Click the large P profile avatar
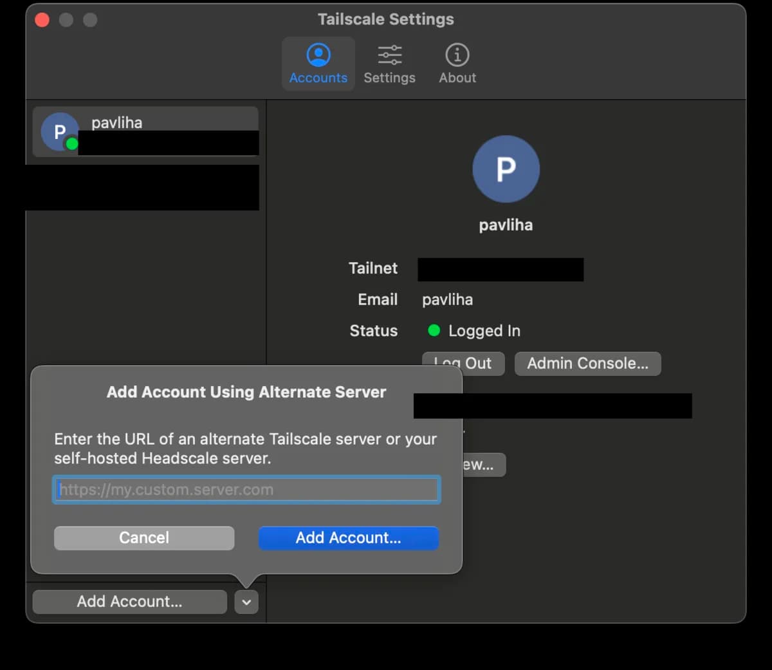 tap(506, 169)
